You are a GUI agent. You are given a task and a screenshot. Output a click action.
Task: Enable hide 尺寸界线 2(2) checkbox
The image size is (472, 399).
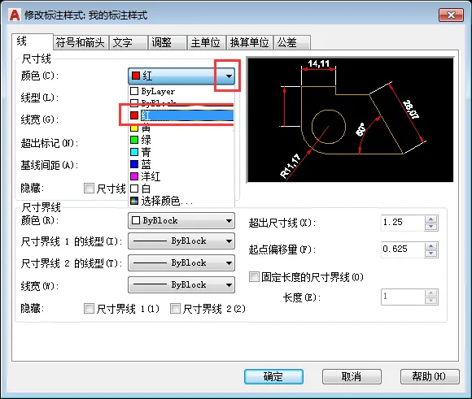pyautogui.click(x=175, y=309)
